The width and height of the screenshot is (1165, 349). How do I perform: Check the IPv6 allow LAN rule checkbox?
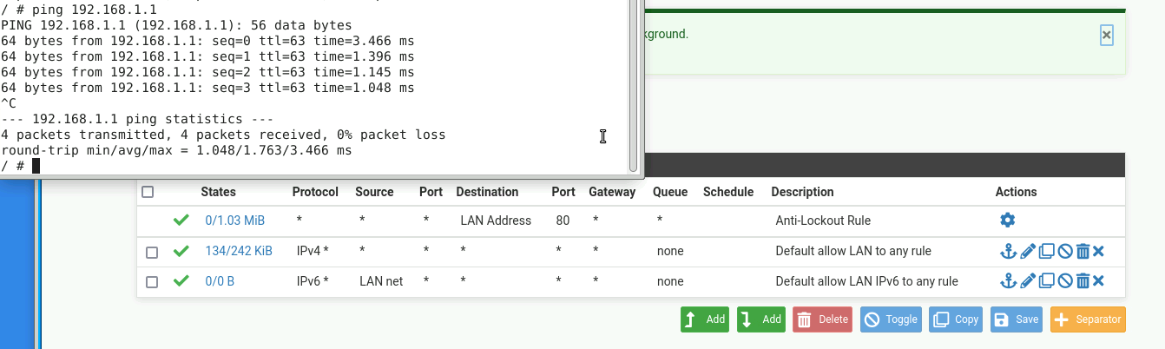point(152,282)
